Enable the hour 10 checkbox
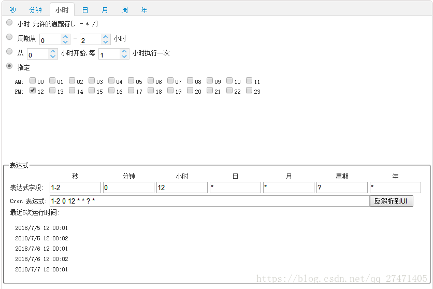The width and height of the screenshot is (433, 289). pyautogui.click(x=229, y=80)
